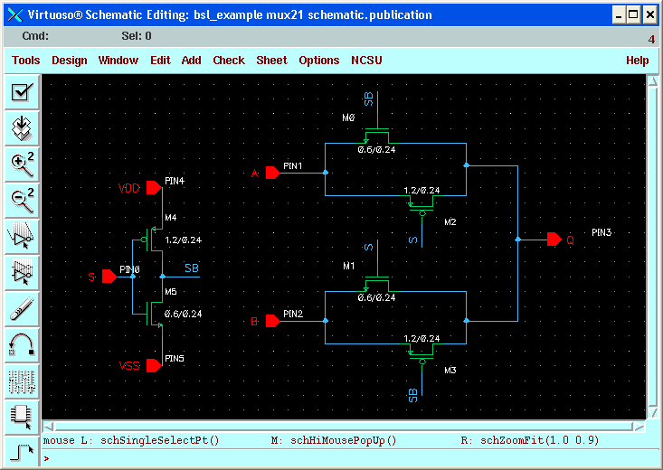Viewport: 663px width, 470px height.
Task: Close the Virtuoso window
Action: click(649, 15)
